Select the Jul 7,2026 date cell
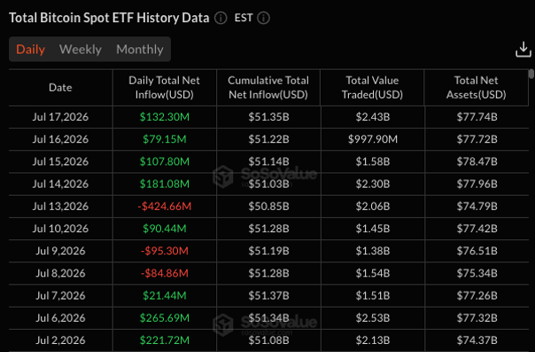The width and height of the screenshot is (535, 352). coord(60,295)
